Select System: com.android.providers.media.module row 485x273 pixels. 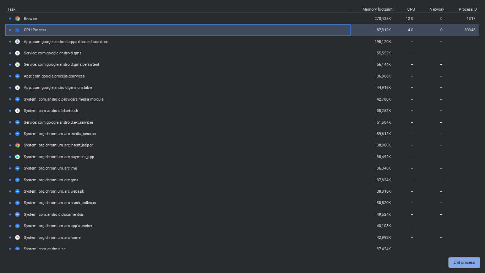[242, 99]
